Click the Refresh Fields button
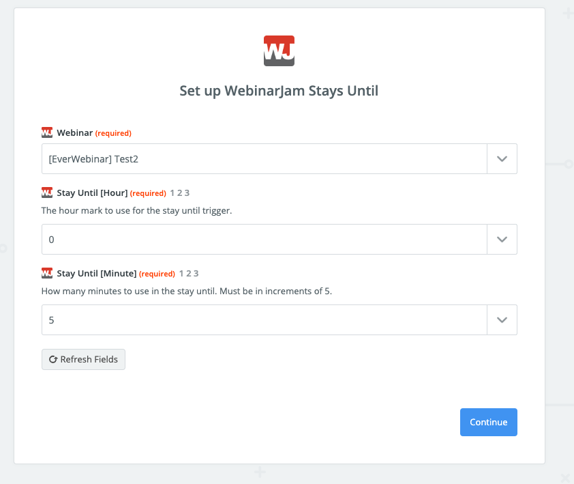The width and height of the screenshot is (574, 484). click(x=83, y=359)
